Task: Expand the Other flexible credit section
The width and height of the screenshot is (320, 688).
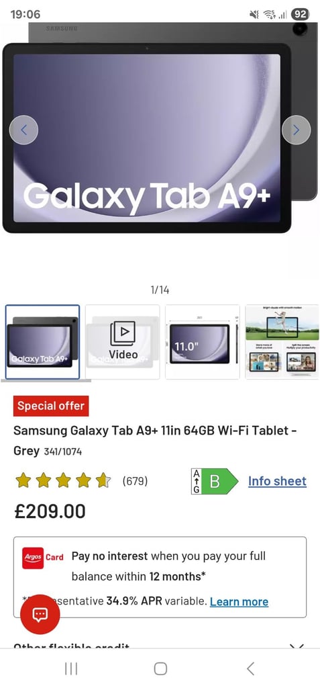Action: [x=160, y=646]
